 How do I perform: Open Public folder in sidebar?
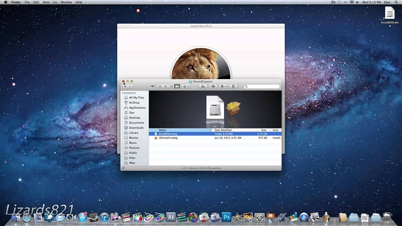131,153
